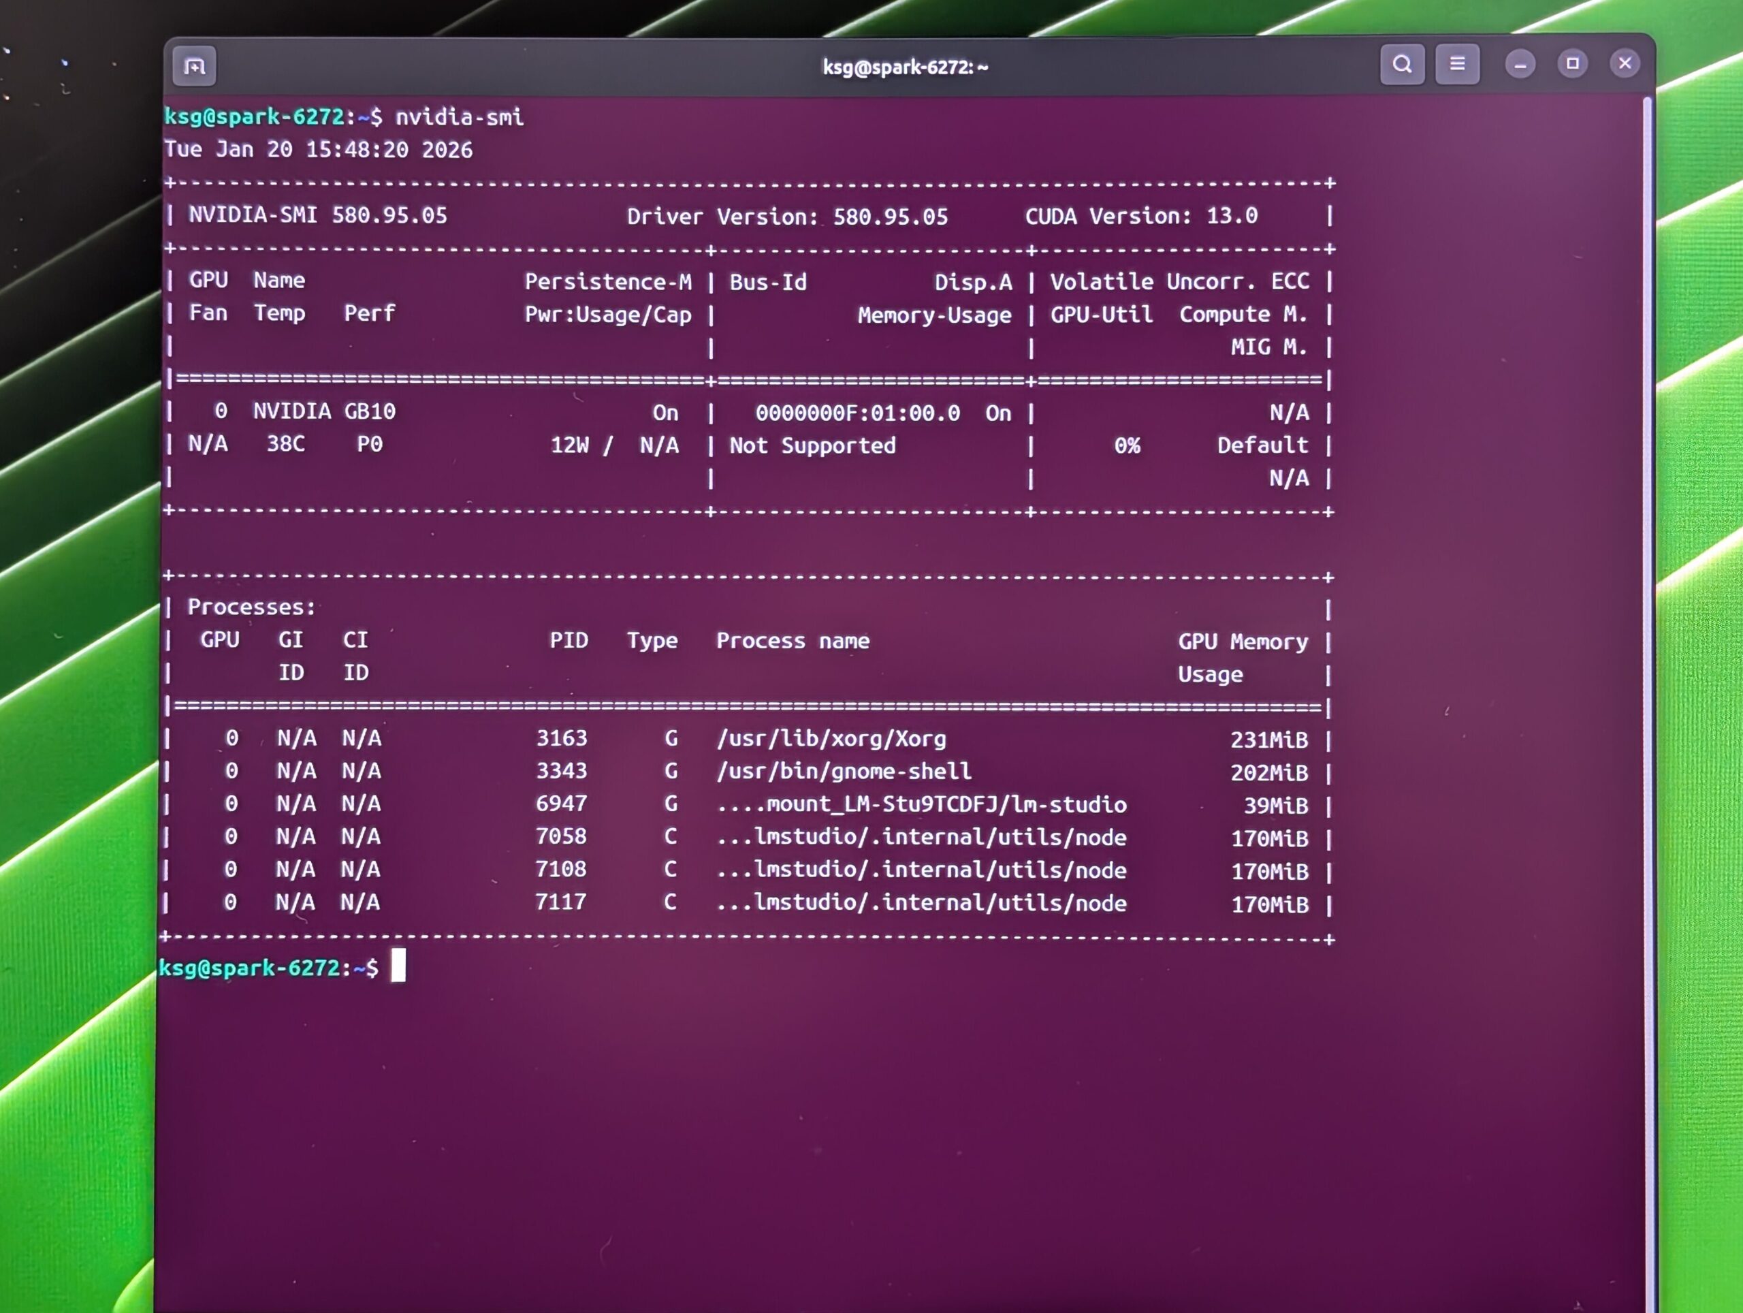
Task: Click PID 7058 in the process list
Action: [561, 836]
